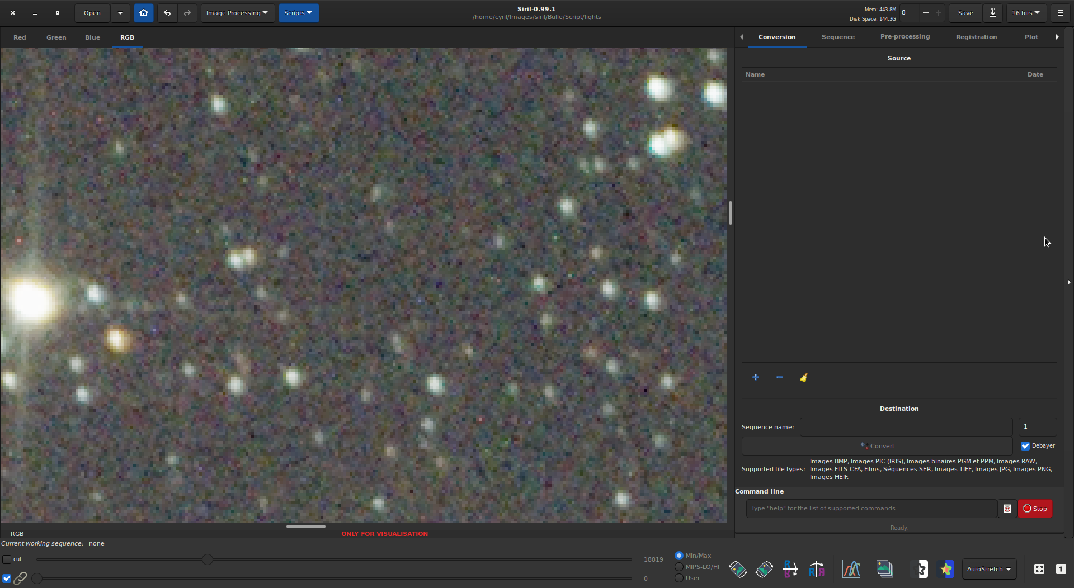Toggle the channel link chain icon
Viewport: 1074px width, 588px height.
pyautogui.click(x=20, y=578)
